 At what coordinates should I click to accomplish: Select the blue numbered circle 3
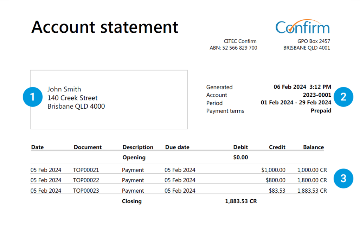343,179
